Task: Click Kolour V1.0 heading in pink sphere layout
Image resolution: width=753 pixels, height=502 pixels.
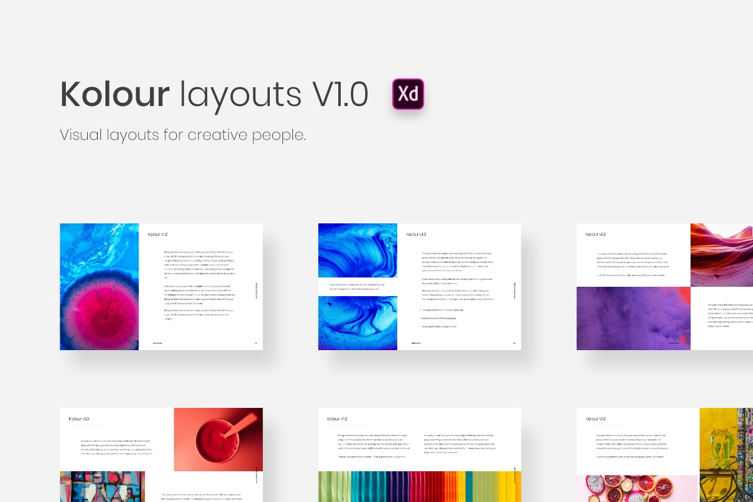Action: (158, 235)
